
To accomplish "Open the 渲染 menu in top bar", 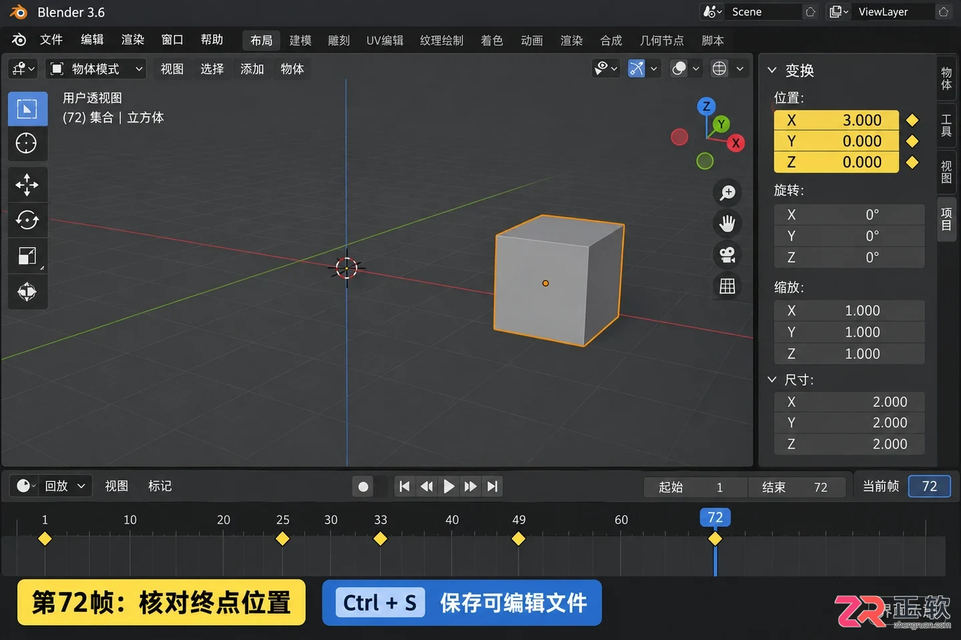I will click(133, 40).
